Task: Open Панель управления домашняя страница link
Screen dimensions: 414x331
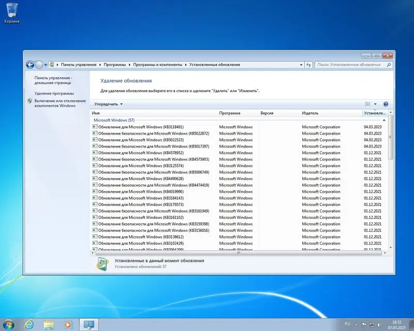Action: (53, 80)
